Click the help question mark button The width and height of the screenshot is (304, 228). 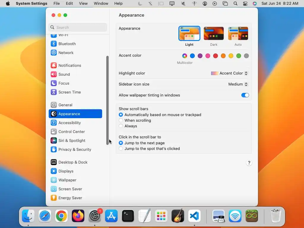pyautogui.click(x=249, y=163)
